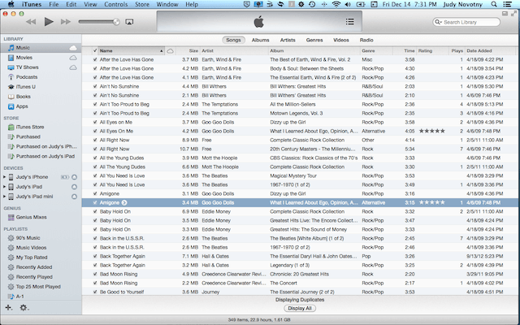This screenshot has height=325, width=520.
Task: Uncheck Bad Moon Rising 4.9 MB checkbox
Action: (x=95, y=275)
